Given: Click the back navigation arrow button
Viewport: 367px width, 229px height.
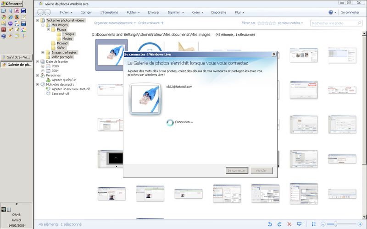Looking at the screenshot, I should 40,12.
